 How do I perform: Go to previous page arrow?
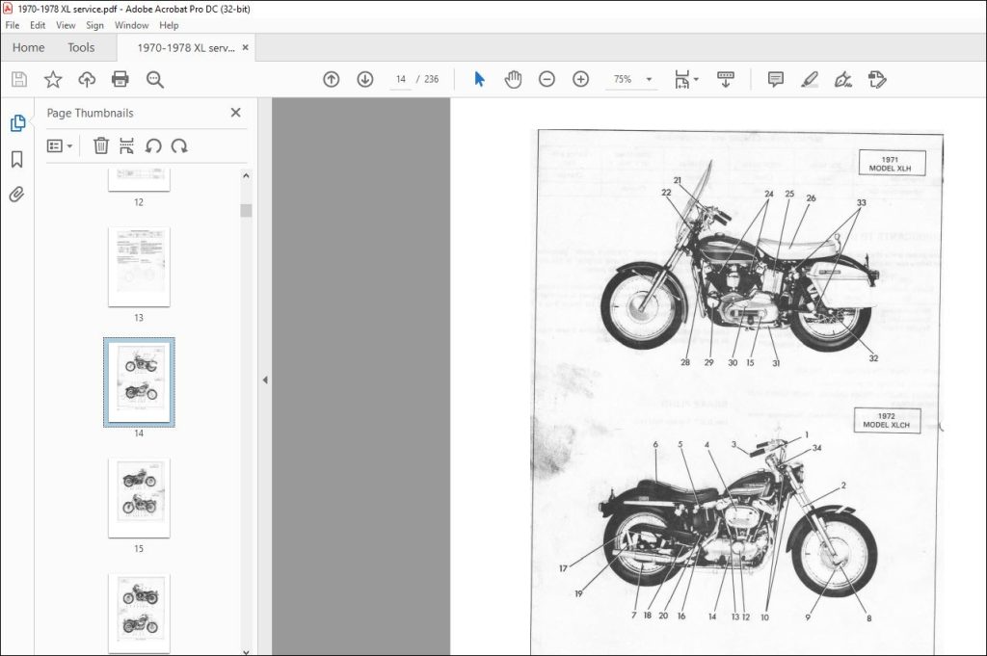(x=332, y=79)
